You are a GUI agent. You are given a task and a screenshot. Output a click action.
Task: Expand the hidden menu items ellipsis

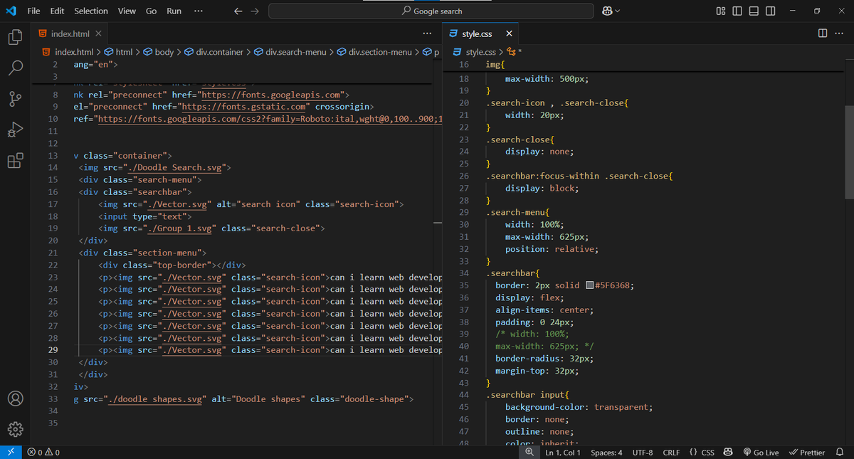198,11
